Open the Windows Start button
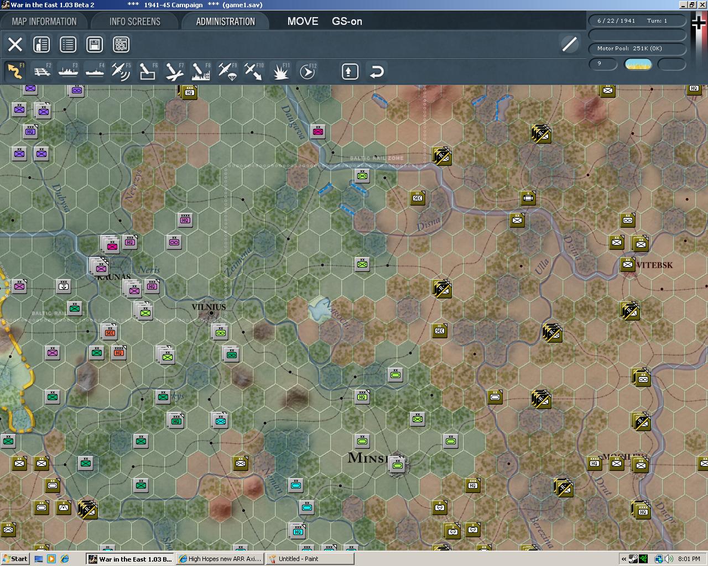This screenshot has width=708, height=566. coord(15,559)
